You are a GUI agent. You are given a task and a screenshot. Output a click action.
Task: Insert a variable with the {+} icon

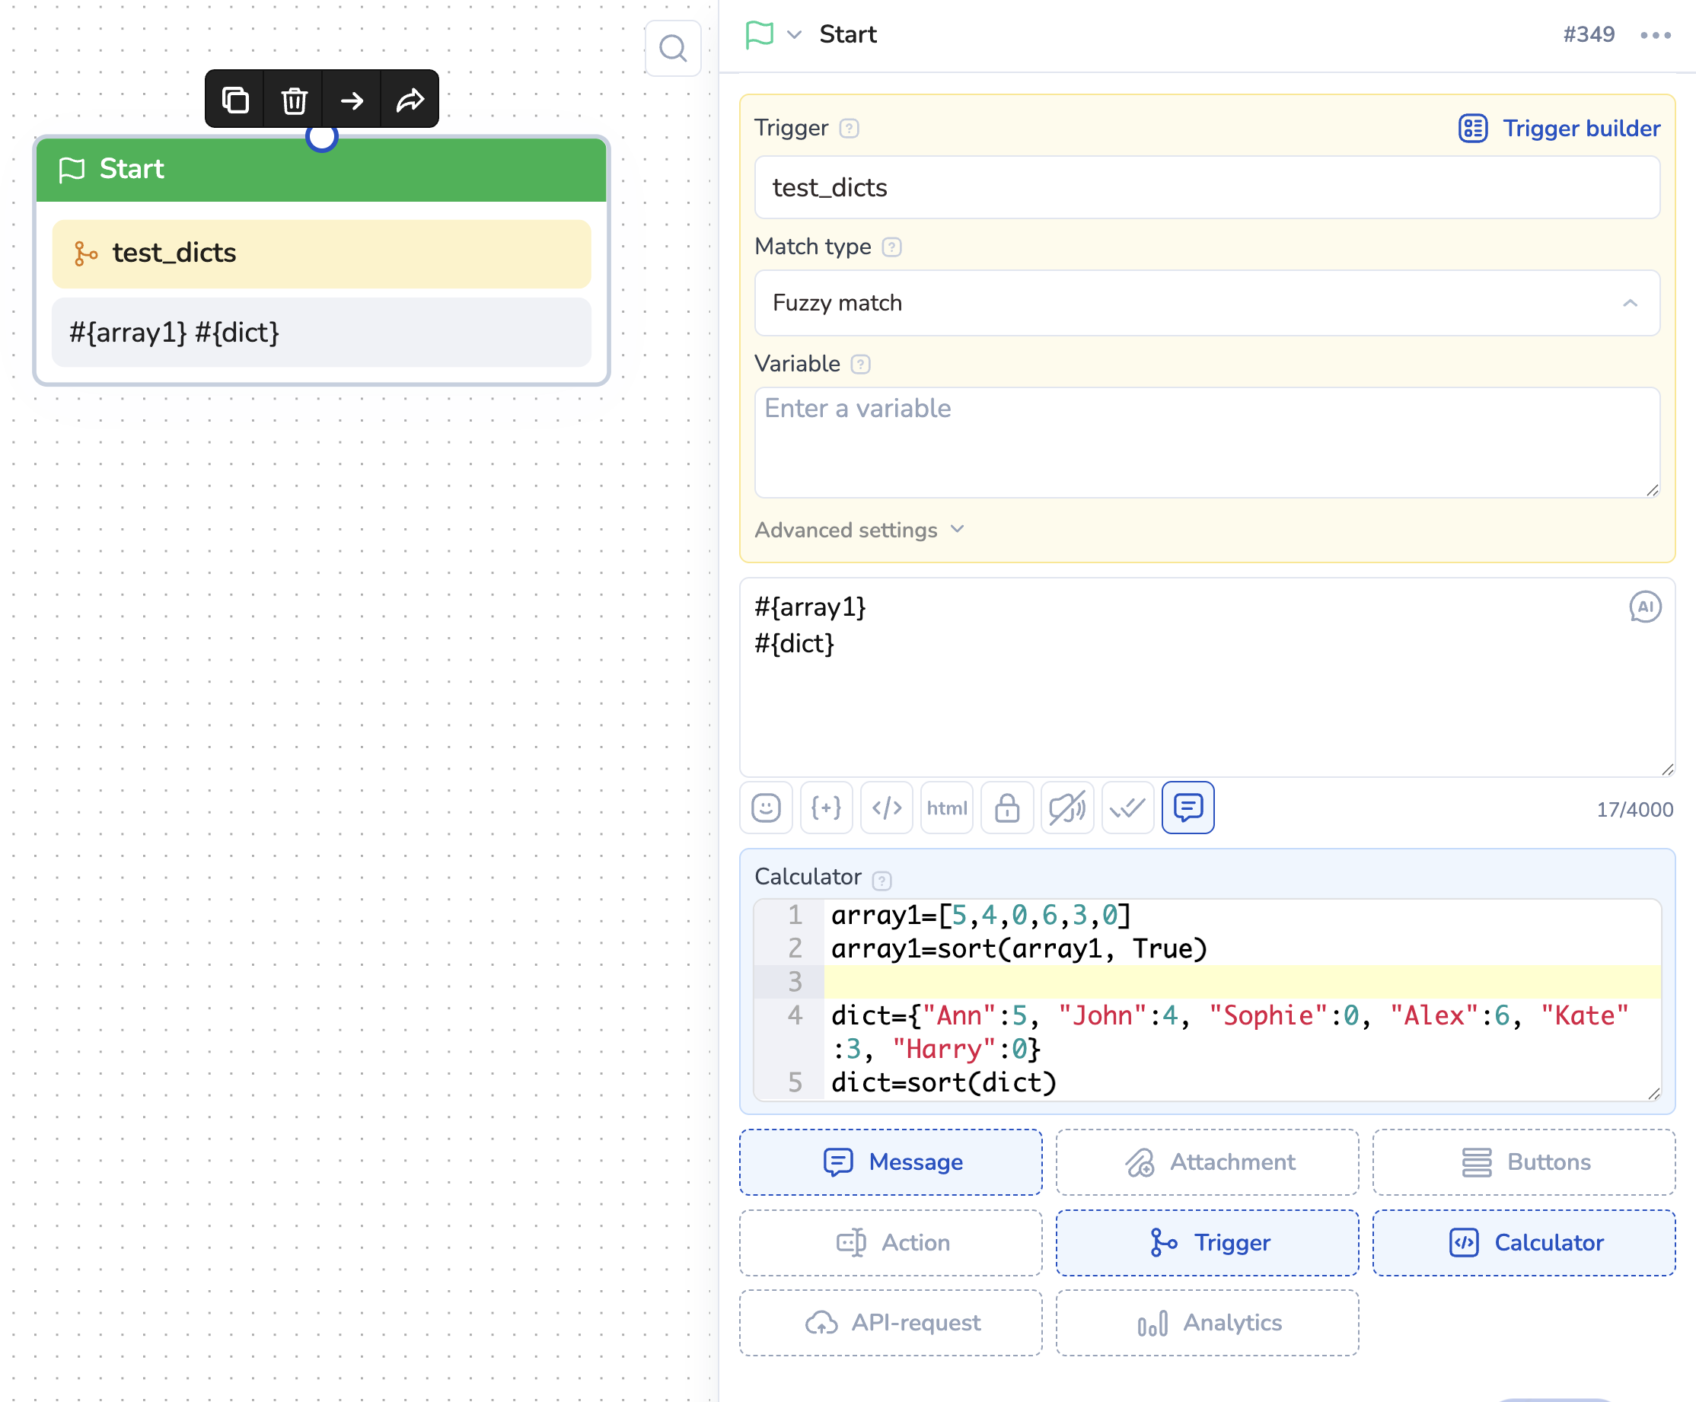click(x=826, y=808)
